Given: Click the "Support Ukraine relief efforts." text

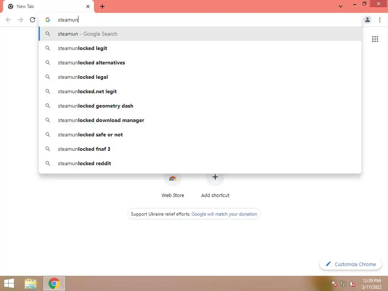Looking at the screenshot, I should [x=161, y=214].
